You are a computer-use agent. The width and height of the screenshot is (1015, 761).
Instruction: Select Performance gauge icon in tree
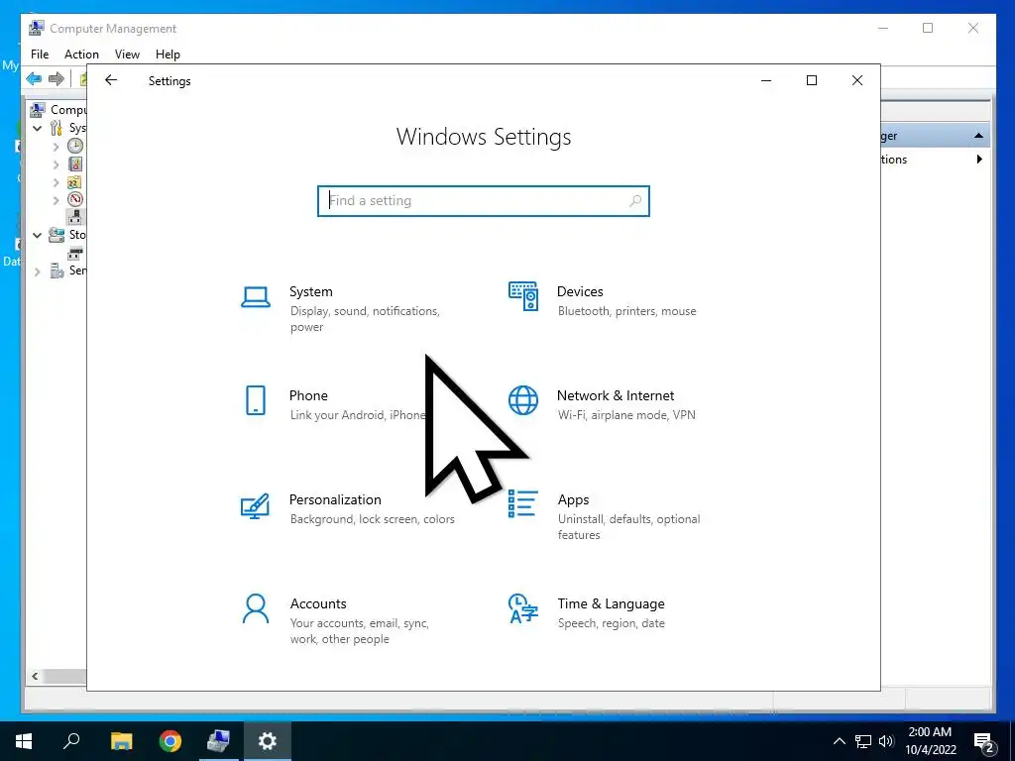(75, 199)
